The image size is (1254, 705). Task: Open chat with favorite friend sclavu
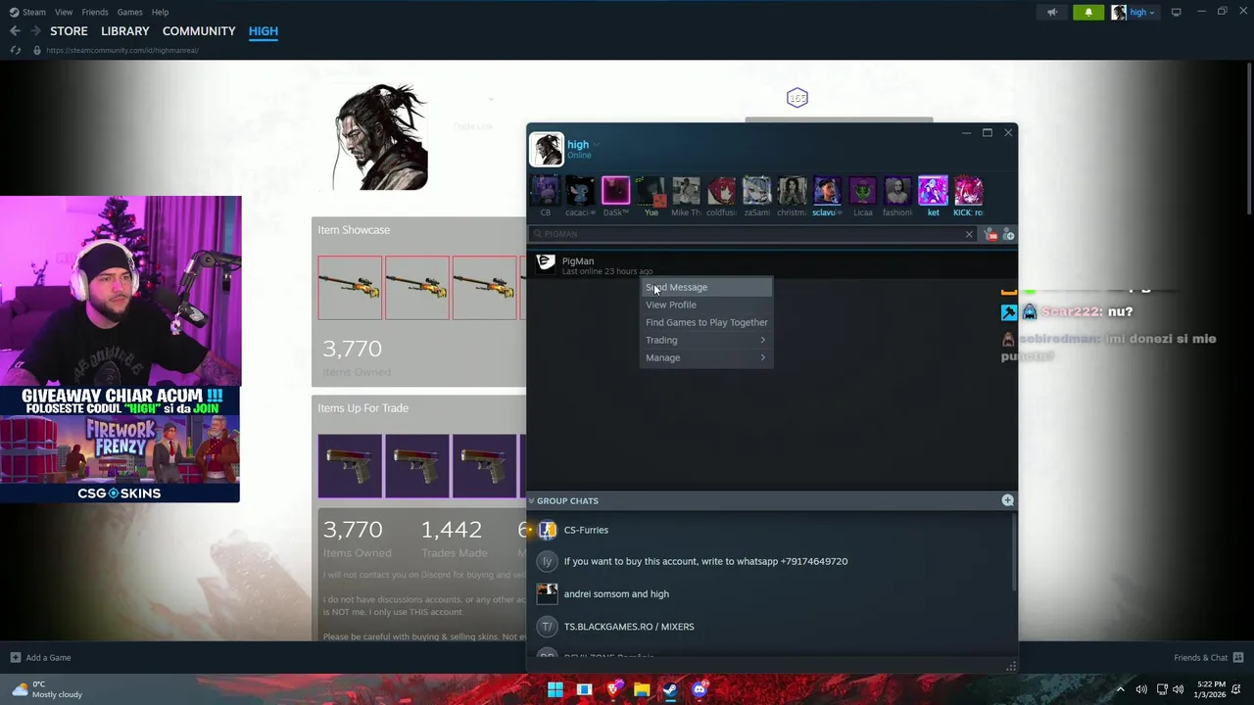click(x=827, y=196)
